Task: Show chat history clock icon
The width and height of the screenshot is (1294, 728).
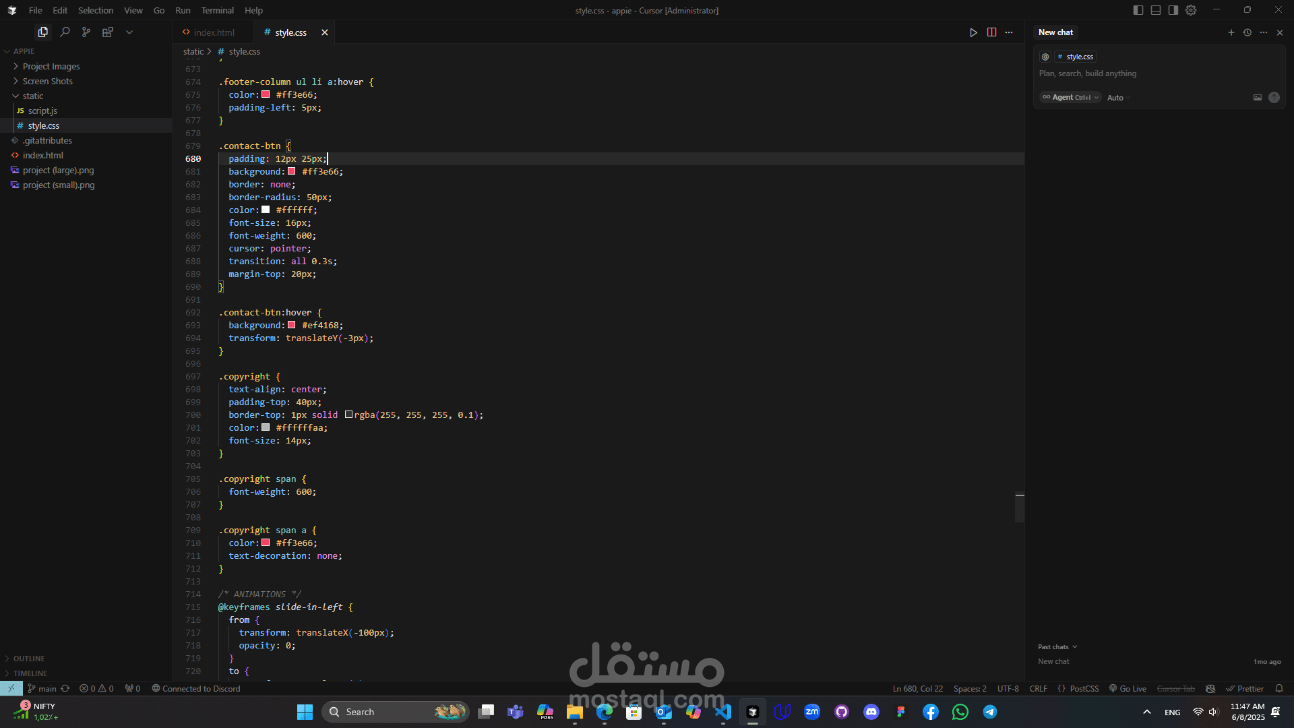Action: [x=1247, y=32]
